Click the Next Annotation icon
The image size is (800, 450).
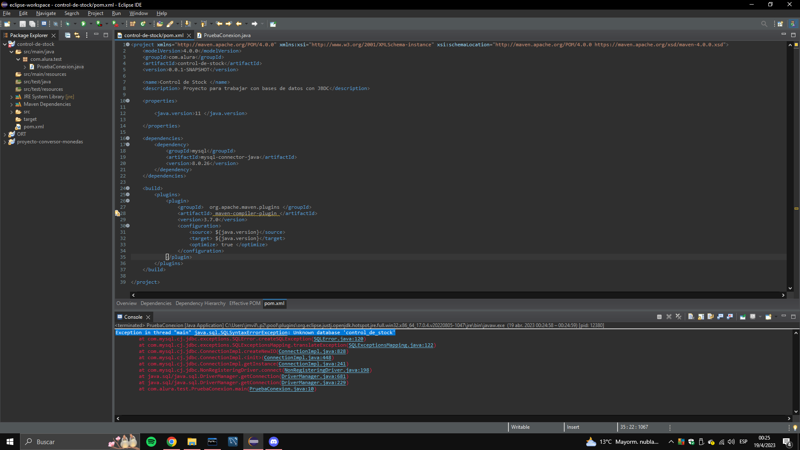point(187,24)
